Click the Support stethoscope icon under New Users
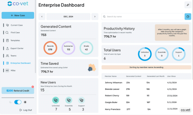The height and width of the screenshot is (115, 193). tap(82, 100)
